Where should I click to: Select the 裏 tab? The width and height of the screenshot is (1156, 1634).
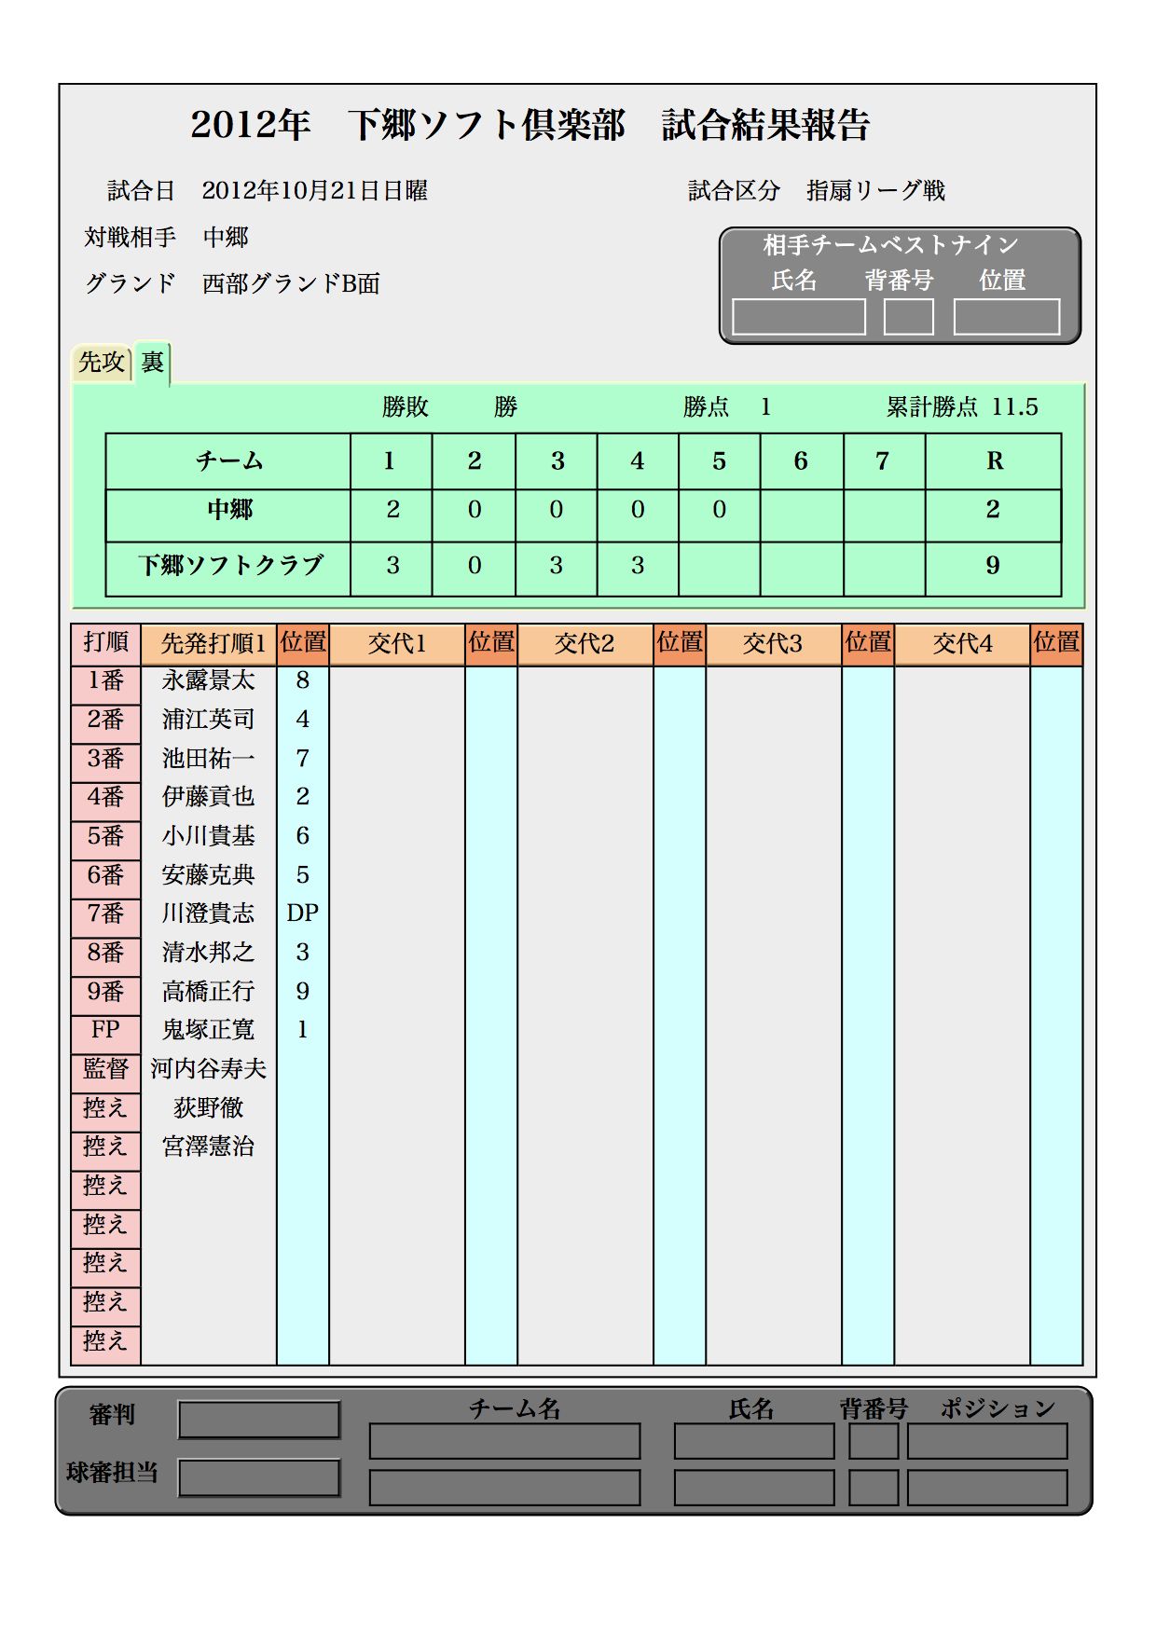pos(152,362)
